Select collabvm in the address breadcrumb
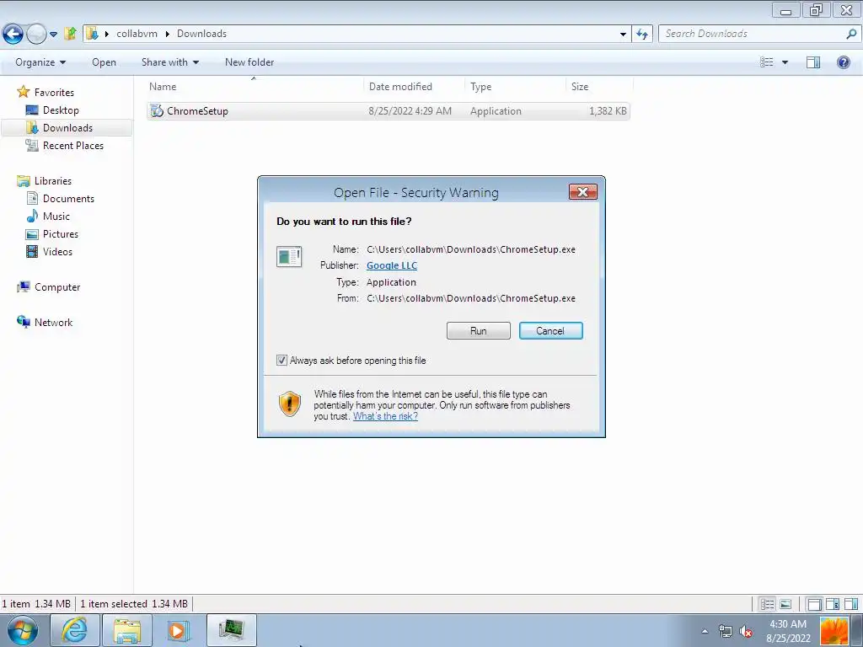This screenshot has width=863, height=647. tap(137, 34)
